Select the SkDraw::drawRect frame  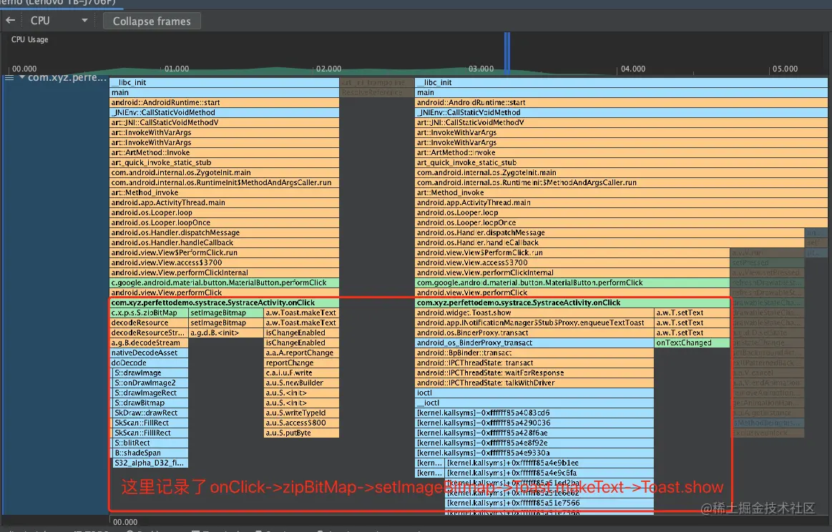151,413
